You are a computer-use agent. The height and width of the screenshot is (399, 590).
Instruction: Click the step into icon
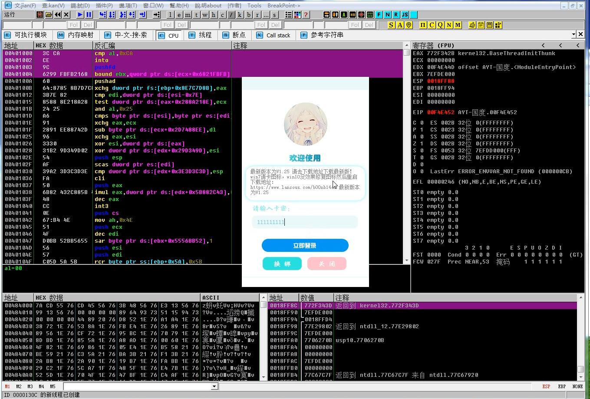[x=102, y=14]
